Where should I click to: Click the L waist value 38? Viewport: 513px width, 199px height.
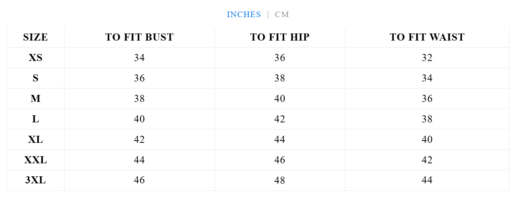(427, 119)
